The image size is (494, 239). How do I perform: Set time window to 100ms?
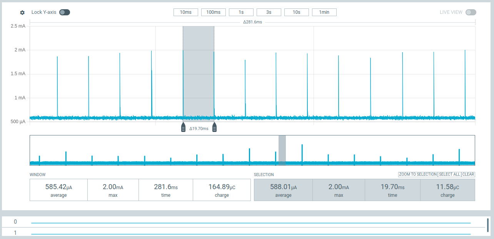click(x=213, y=12)
